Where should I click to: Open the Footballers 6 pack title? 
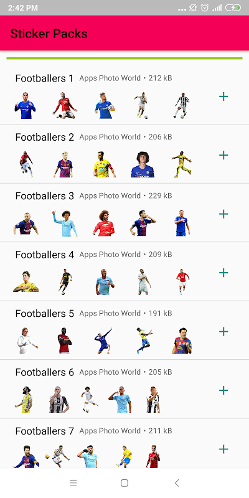pyautogui.click(x=45, y=372)
